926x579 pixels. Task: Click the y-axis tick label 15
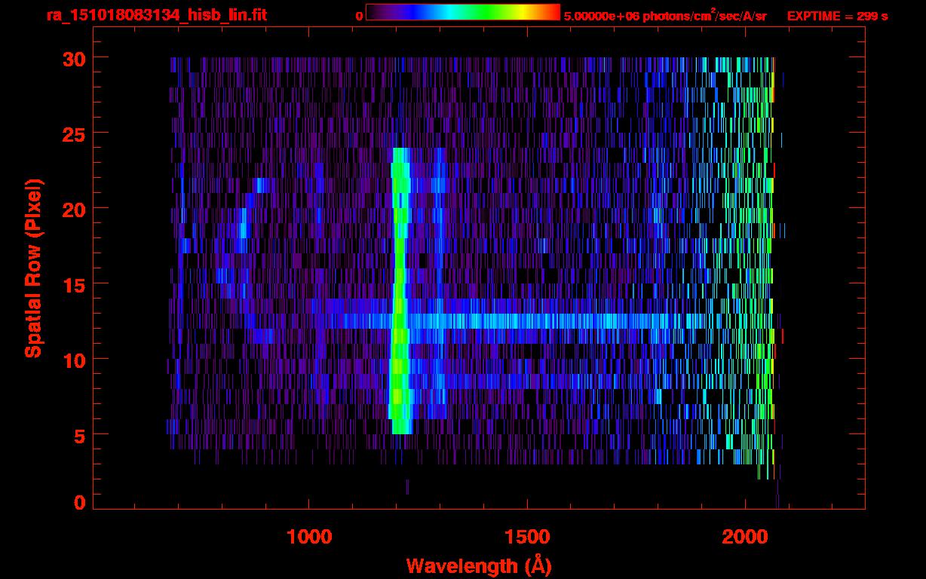coord(72,284)
